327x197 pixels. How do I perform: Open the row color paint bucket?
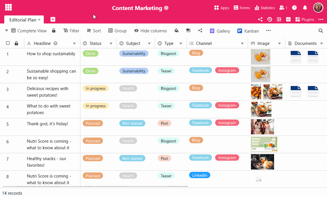177,31
